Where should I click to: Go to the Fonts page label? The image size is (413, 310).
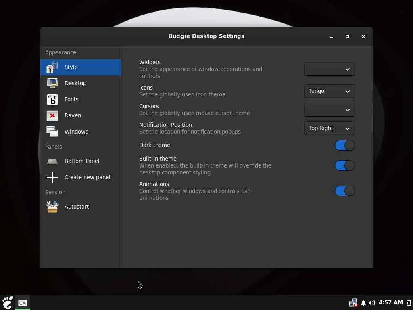coord(71,99)
